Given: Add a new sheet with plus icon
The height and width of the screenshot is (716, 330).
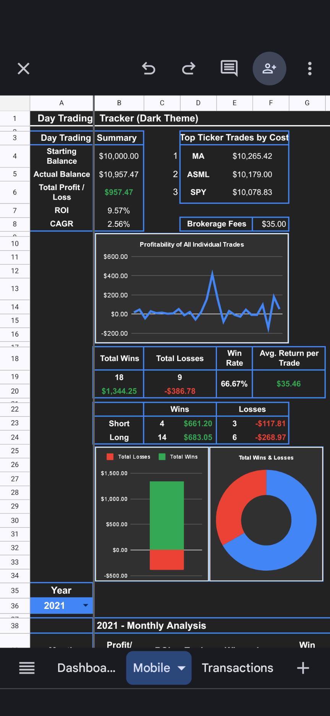Looking at the screenshot, I should pyautogui.click(x=303, y=668).
